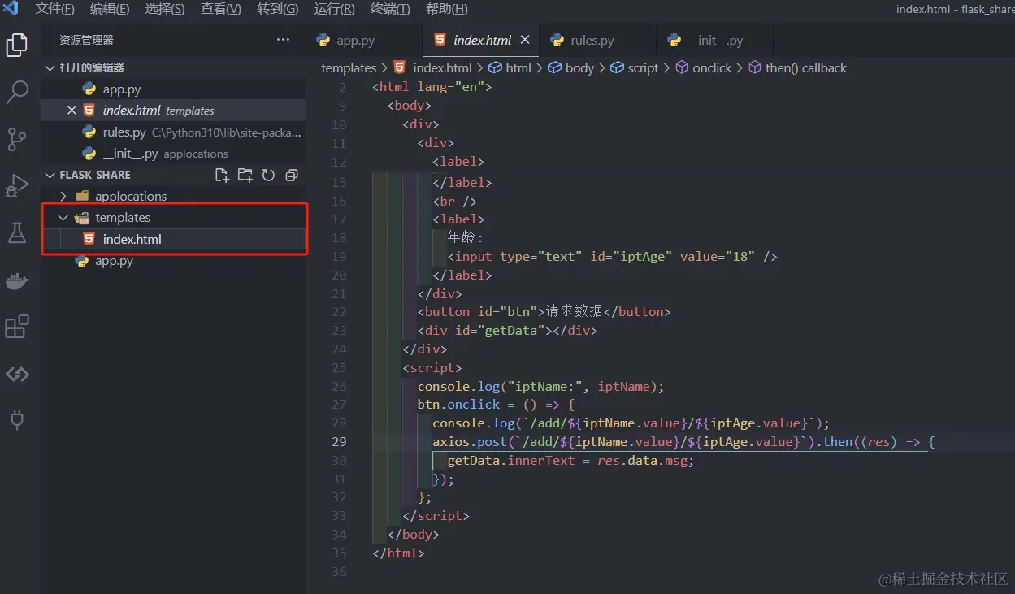Switch to the __init__.py editor tab
Screen dimensions: 1015x594
[x=714, y=40]
